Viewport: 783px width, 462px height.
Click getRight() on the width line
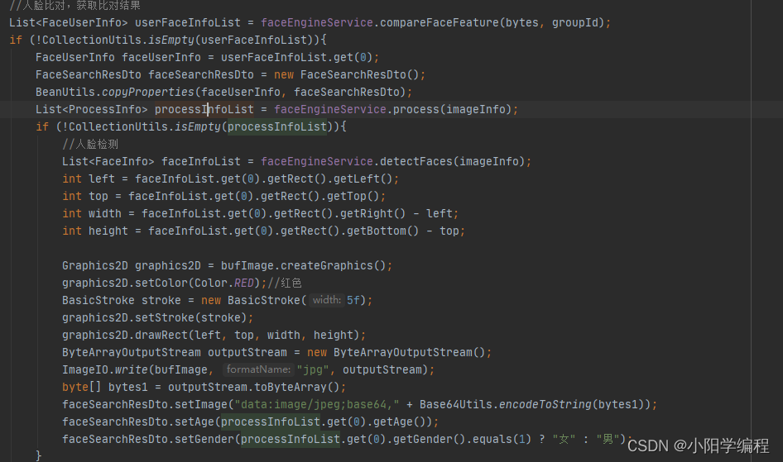pos(373,213)
